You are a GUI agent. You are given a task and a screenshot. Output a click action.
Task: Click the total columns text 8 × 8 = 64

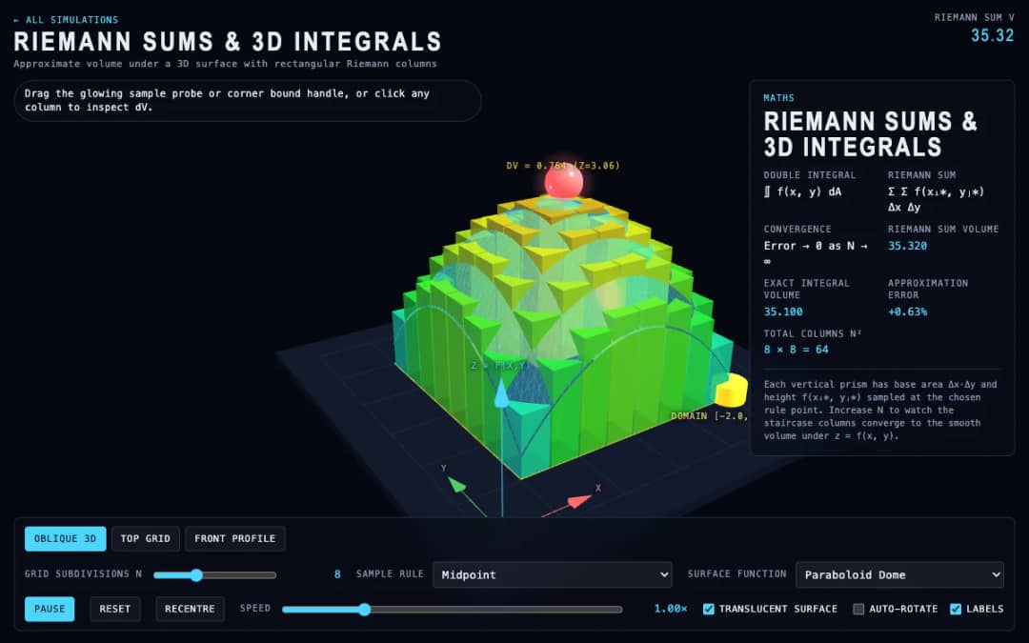[x=796, y=350]
